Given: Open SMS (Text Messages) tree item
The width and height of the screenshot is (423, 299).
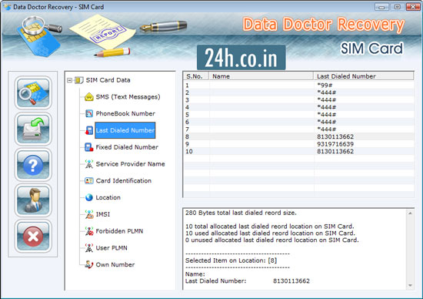Looking at the screenshot, I should 128,97.
